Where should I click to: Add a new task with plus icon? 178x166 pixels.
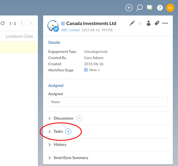pos(68,132)
